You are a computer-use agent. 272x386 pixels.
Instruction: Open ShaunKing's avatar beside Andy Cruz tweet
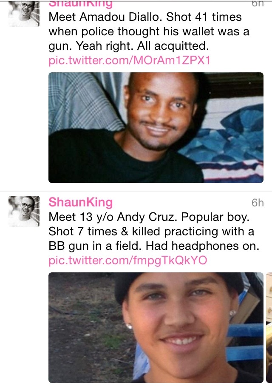click(x=24, y=211)
